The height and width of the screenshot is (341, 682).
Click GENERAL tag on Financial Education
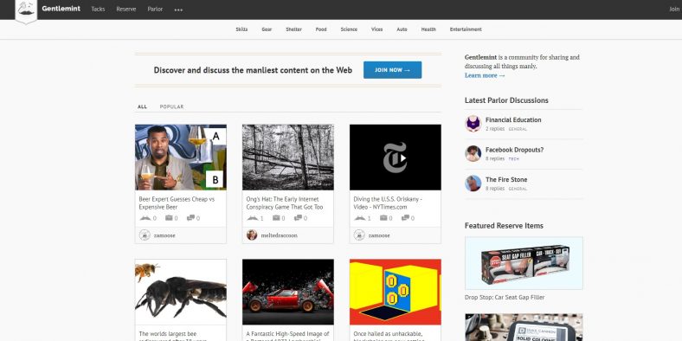pyautogui.click(x=518, y=129)
